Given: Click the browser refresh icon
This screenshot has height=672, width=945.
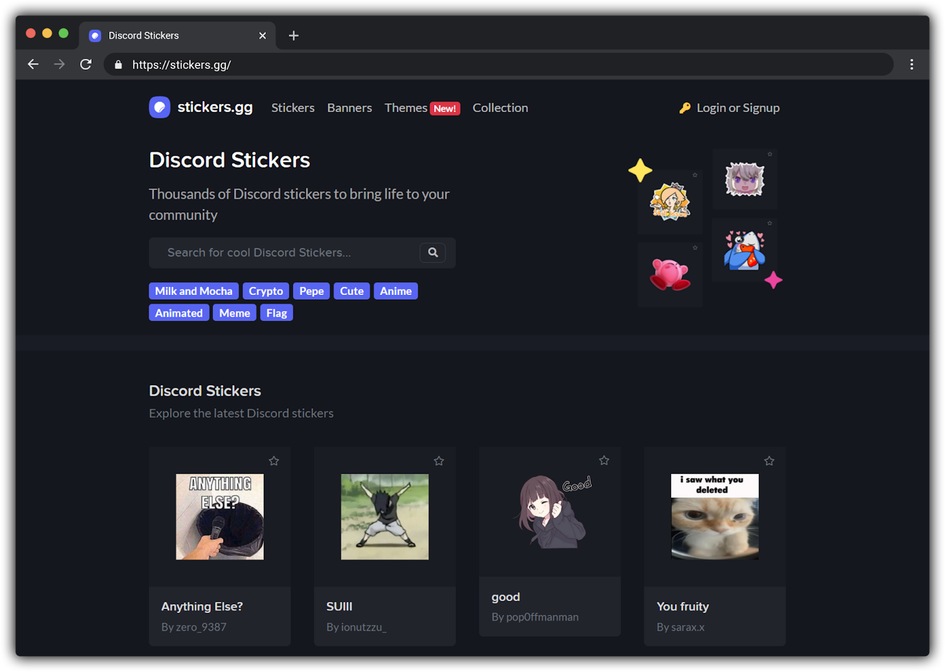Looking at the screenshot, I should pyautogui.click(x=86, y=64).
